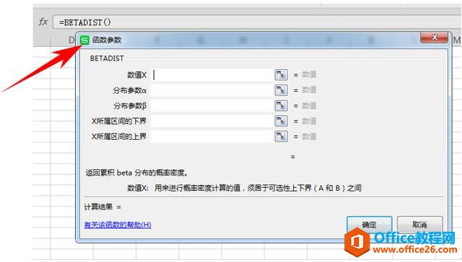Click the 确定 button
Image resolution: width=462 pixels, height=262 pixels.
(x=369, y=225)
